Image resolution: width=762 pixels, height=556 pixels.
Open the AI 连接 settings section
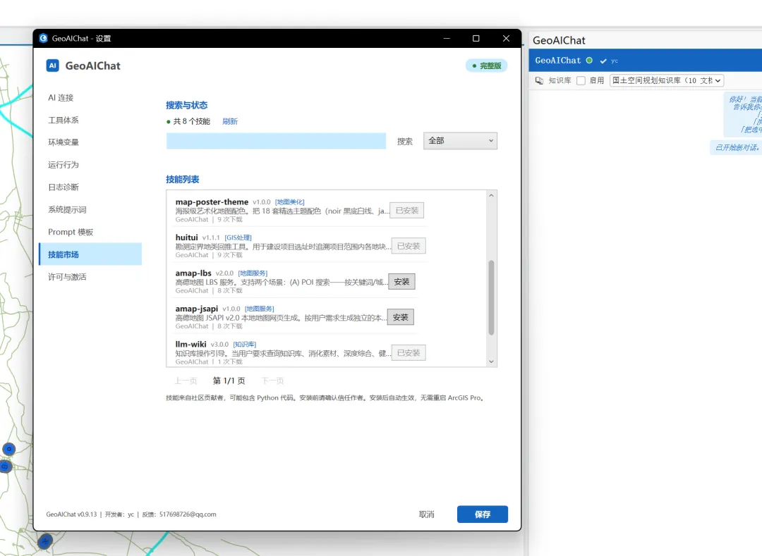(x=61, y=97)
